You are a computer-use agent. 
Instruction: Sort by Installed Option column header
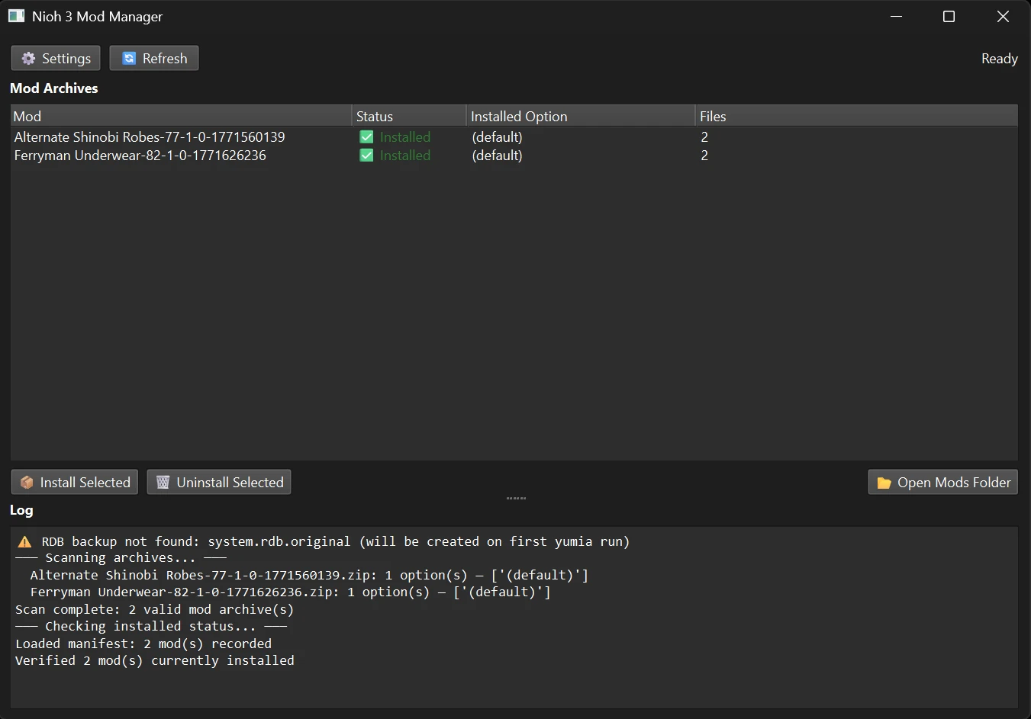[581, 116]
